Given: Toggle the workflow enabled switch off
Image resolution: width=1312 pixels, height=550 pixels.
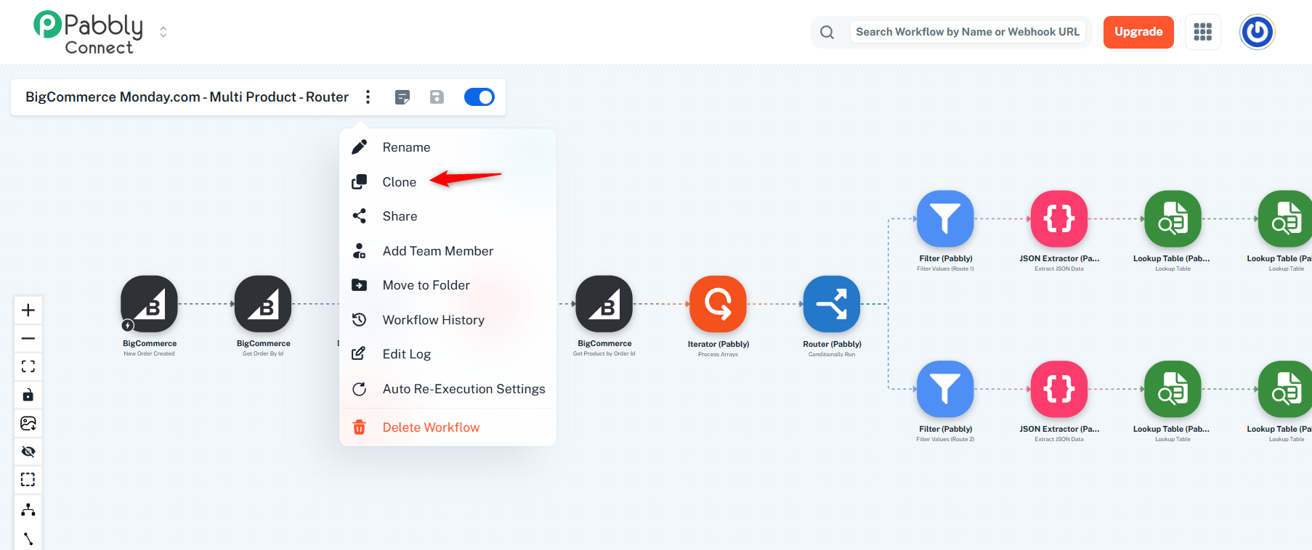Looking at the screenshot, I should [479, 97].
